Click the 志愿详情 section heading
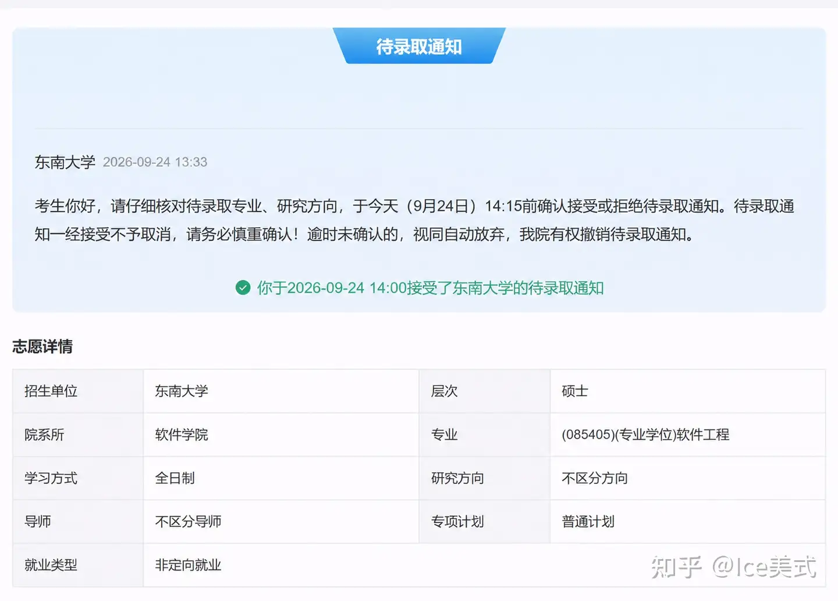838x601 pixels. [42, 347]
